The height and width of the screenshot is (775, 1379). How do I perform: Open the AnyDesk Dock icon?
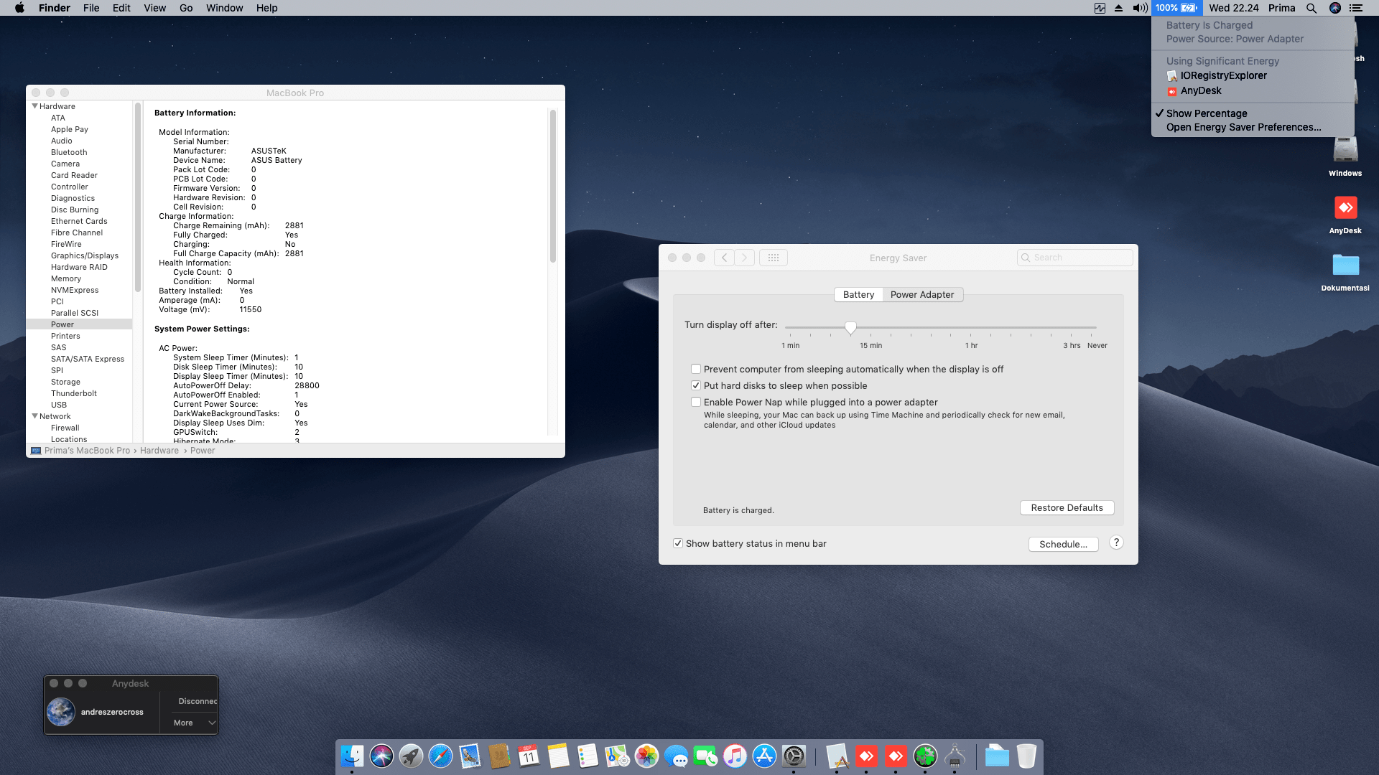coord(867,756)
